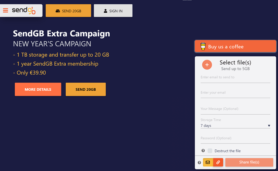
Task: Open the Storage Time dropdown arrow
Action: tap(269, 125)
